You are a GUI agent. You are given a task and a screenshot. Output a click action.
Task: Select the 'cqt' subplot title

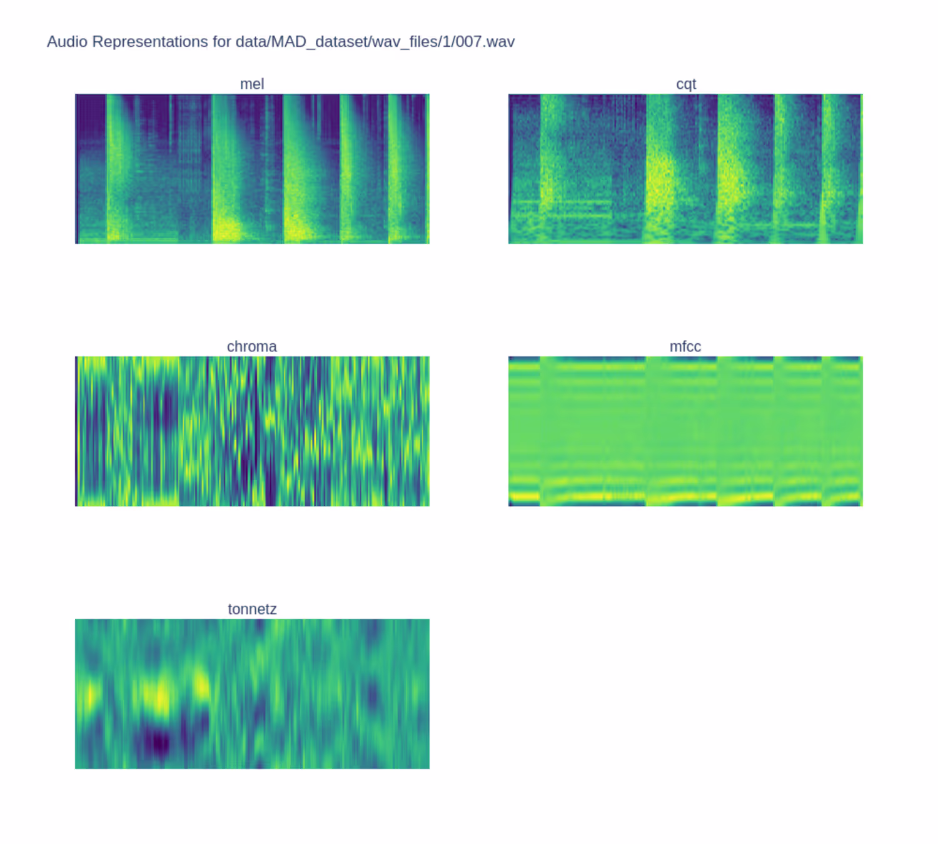686,84
